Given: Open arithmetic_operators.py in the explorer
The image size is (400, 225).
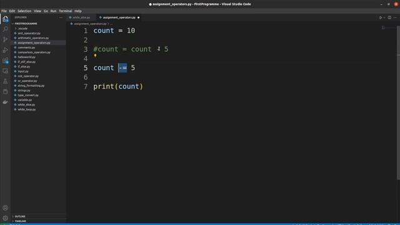Looking at the screenshot, I should click(33, 38).
